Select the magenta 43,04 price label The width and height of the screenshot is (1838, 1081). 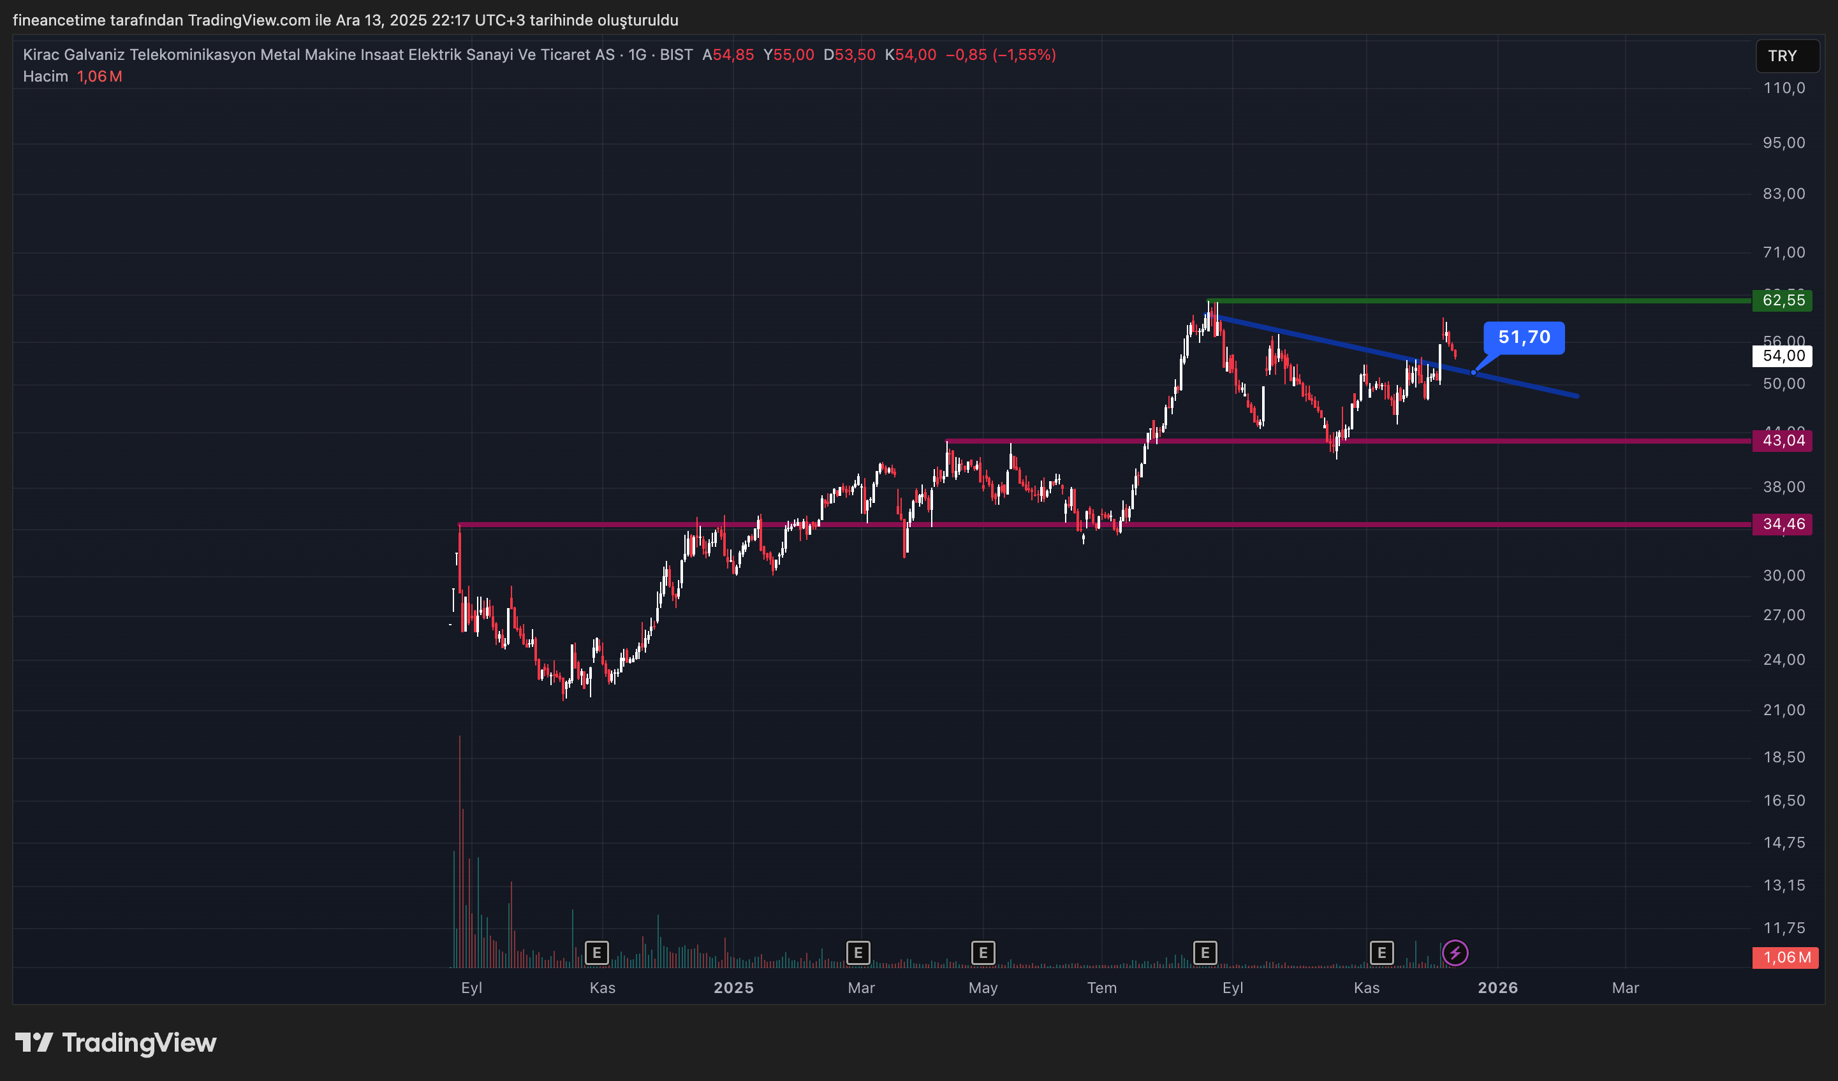[x=1782, y=440]
